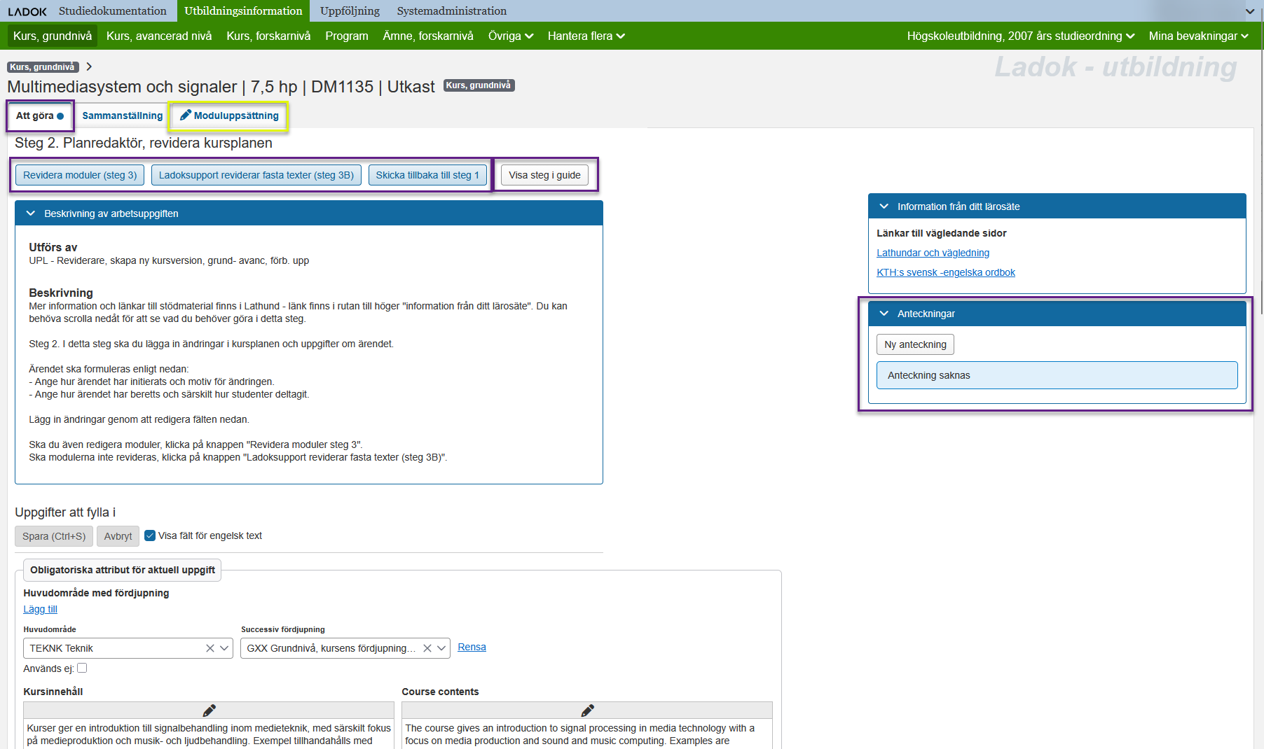Click Visa steg i guide button
1264x749 pixels.
pyautogui.click(x=544, y=175)
